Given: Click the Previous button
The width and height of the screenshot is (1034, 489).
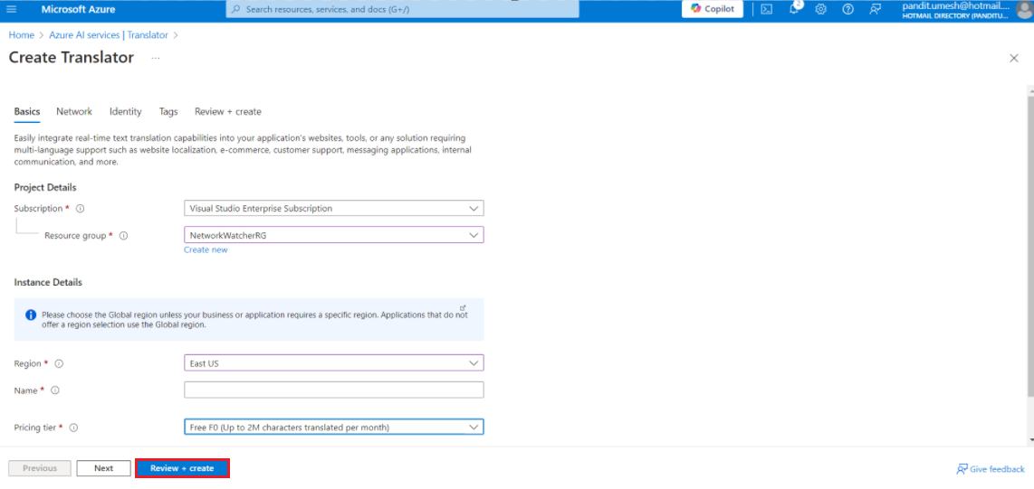Looking at the screenshot, I should [40, 468].
